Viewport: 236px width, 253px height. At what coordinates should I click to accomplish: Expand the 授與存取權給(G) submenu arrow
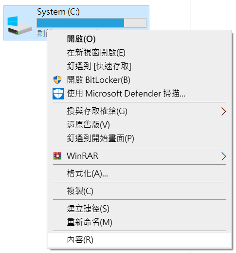(x=224, y=112)
